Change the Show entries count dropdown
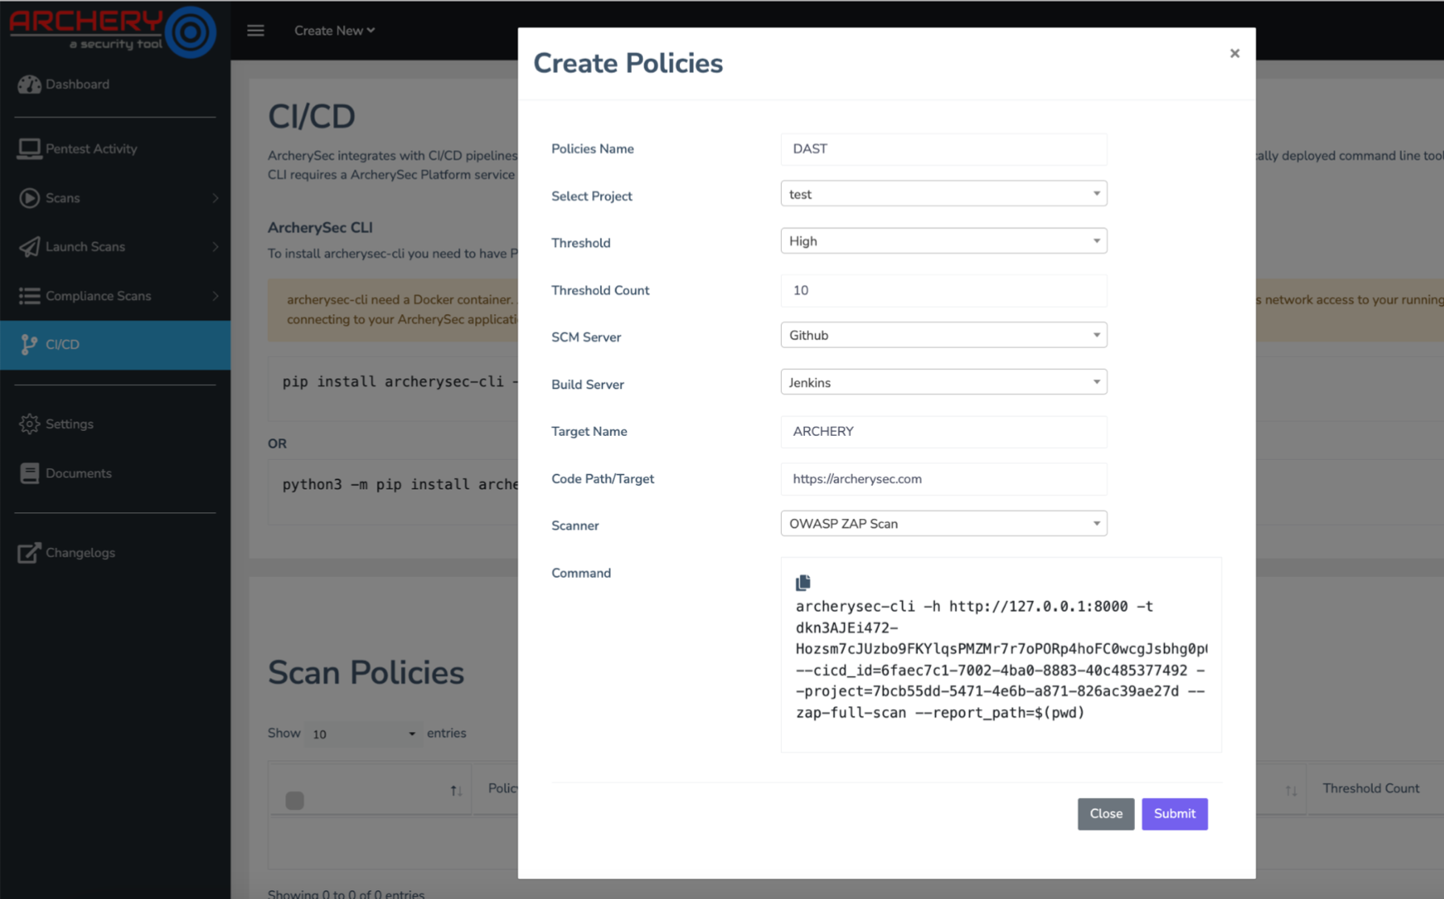The height and width of the screenshot is (899, 1444). (x=362, y=734)
